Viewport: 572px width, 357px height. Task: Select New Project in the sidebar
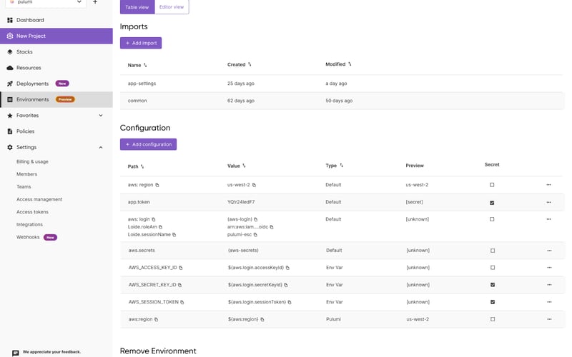pyautogui.click(x=56, y=36)
